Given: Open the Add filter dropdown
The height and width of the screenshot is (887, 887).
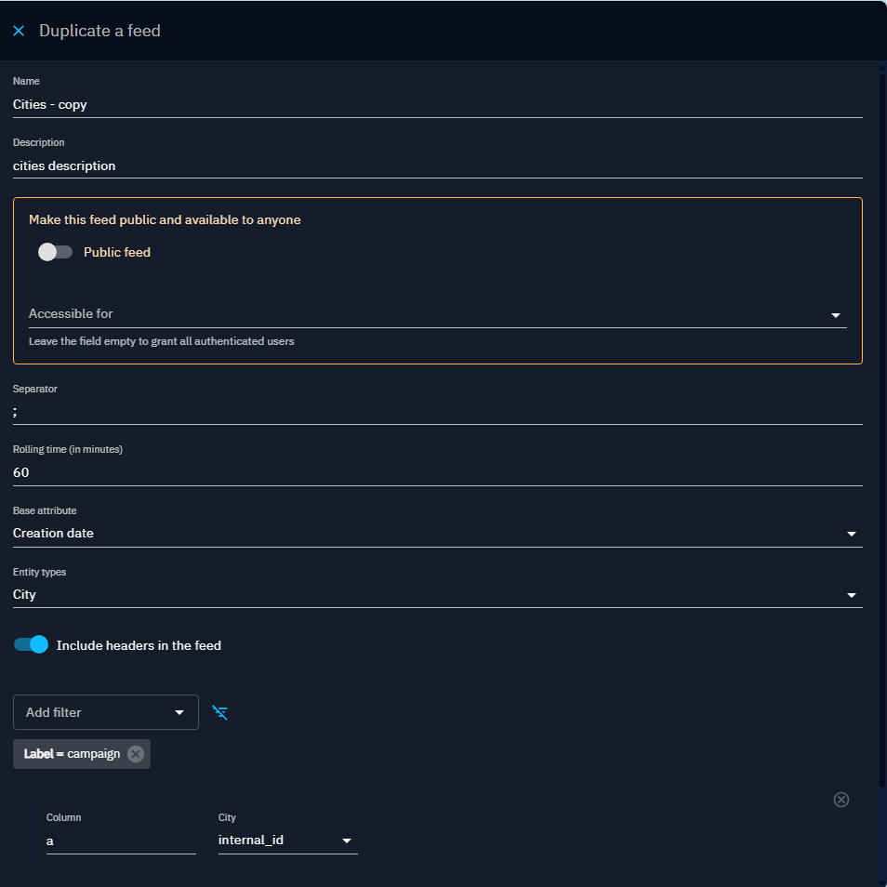Looking at the screenshot, I should (x=105, y=712).
